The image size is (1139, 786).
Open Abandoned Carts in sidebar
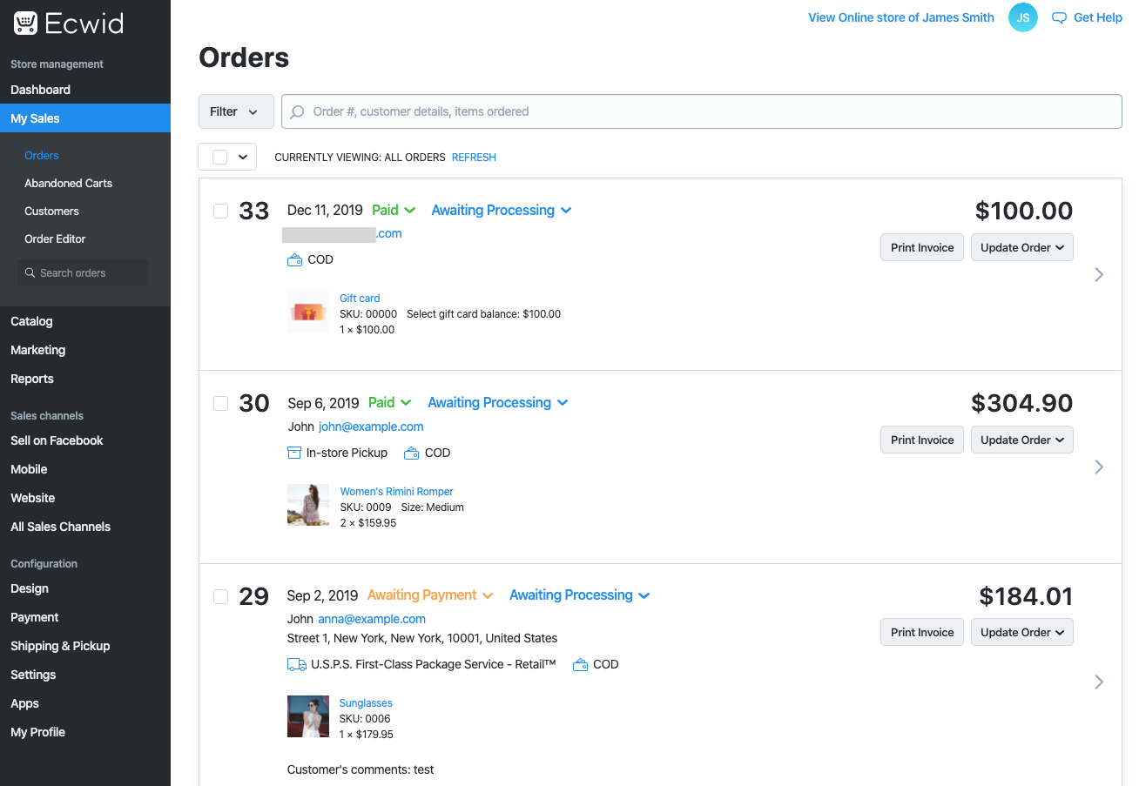(68, 183)
